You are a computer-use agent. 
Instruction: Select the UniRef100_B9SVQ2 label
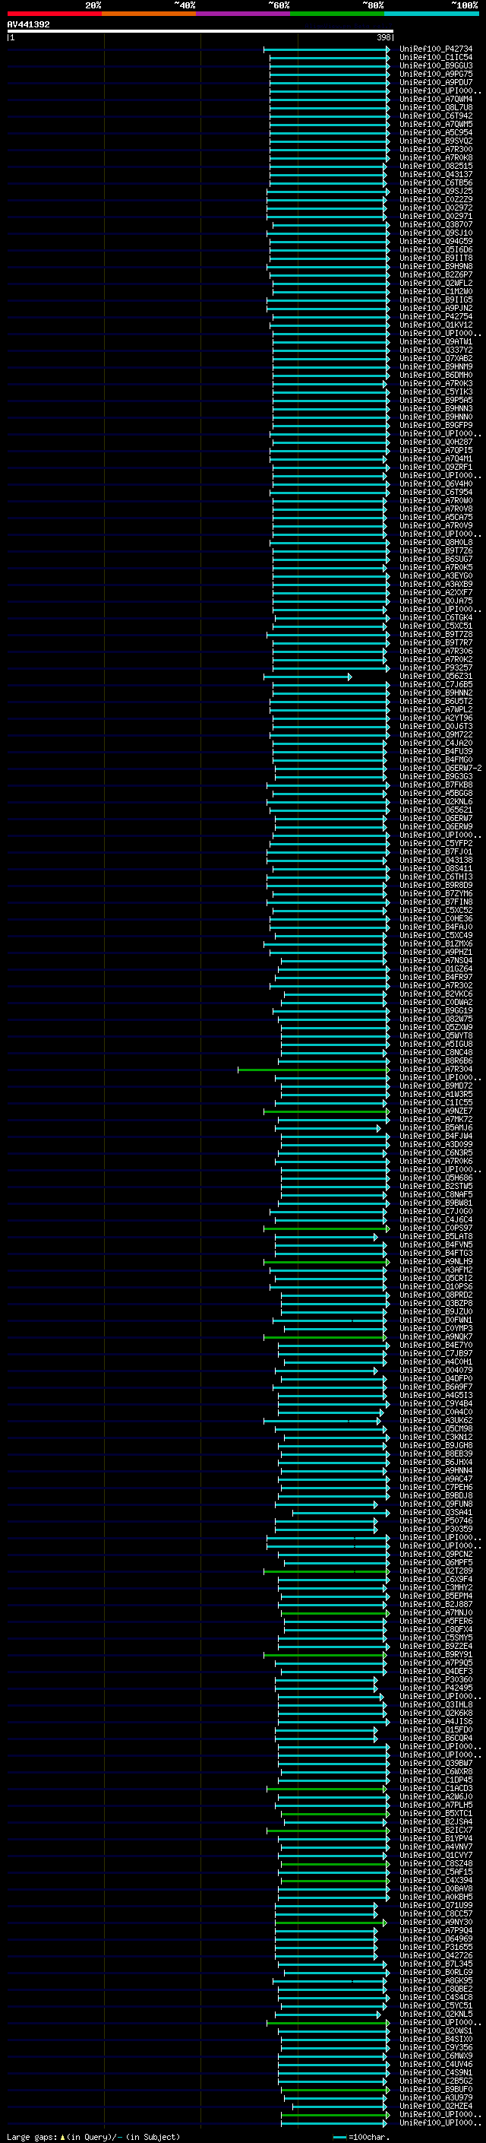[x=436, y=141]
